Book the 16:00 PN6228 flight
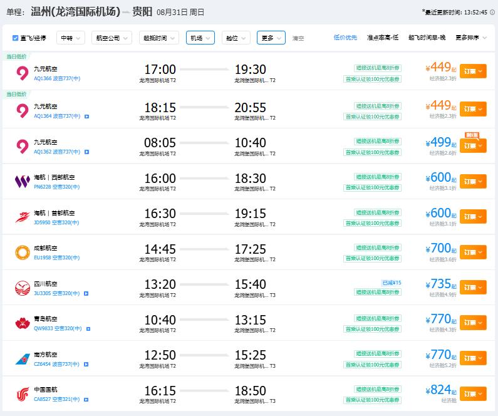The image size is (498, 416). (473, 181)
